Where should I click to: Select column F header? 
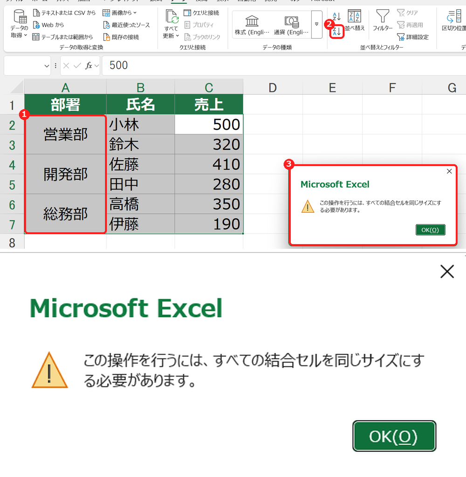tap(392, 87)
